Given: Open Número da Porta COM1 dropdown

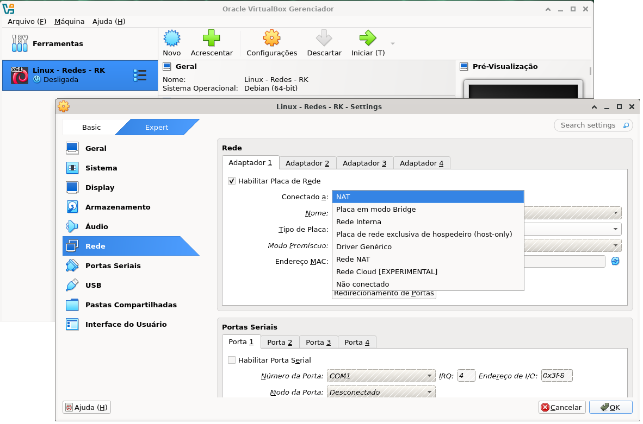Looking at the screenshot, I should 381,376.
